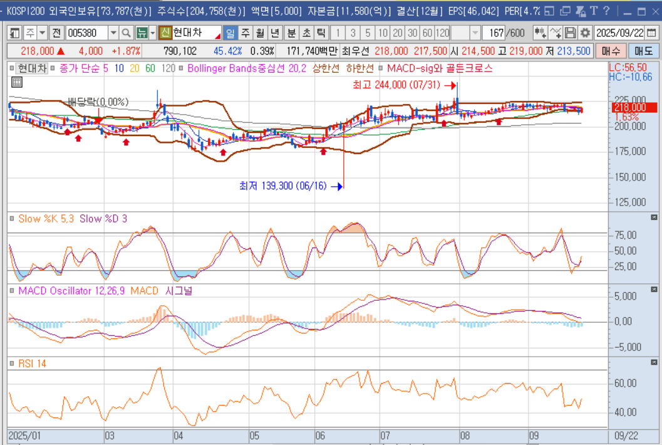Expand the dropdown arrow beside 뉴 icon

pos(153,33)
